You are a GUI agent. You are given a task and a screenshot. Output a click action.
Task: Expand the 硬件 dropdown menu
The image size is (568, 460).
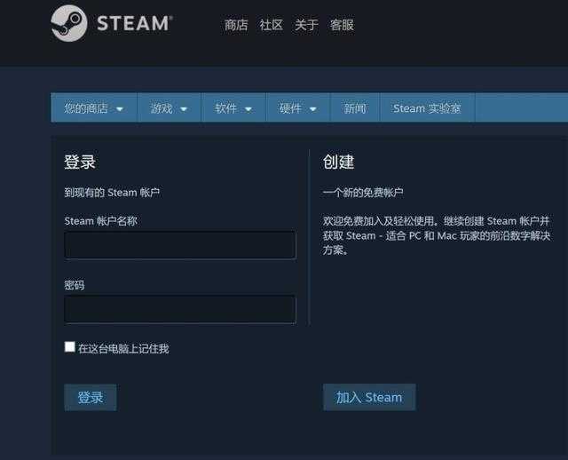[x=298, y=108]
